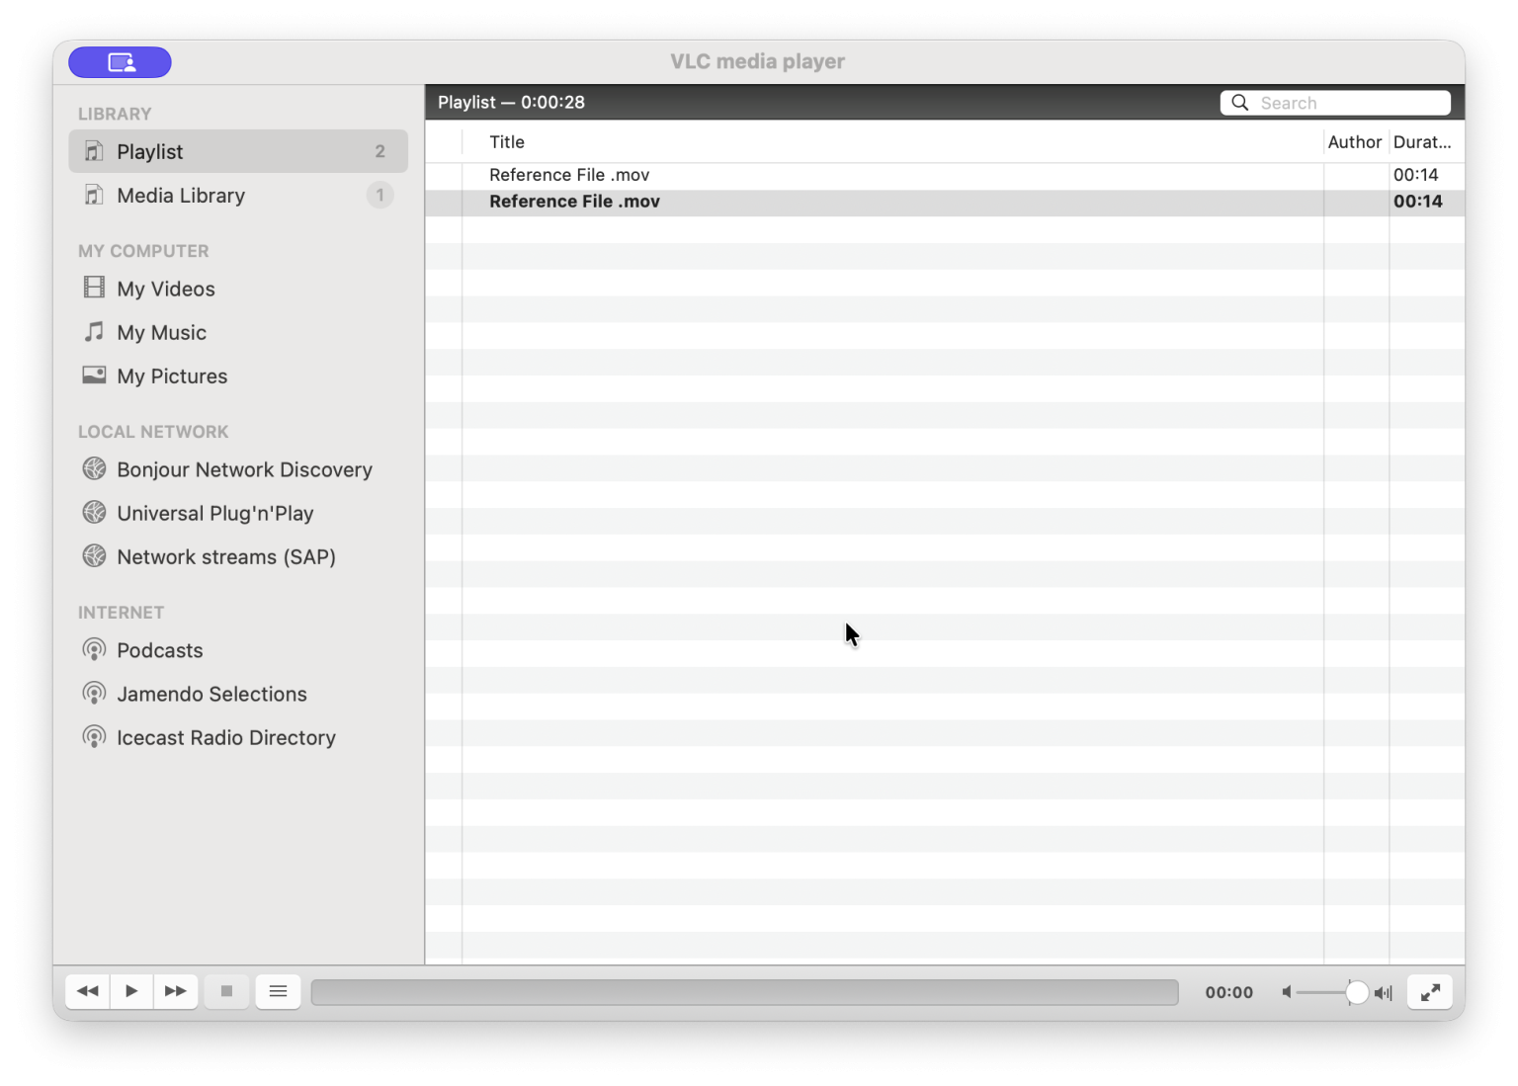
Task: Click the broadcast icon beside Podcasts
Action: pos(94,650)
